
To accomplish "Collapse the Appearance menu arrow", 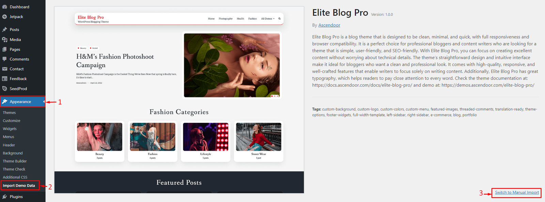I will pyautogui.click(x=44, y=102).
